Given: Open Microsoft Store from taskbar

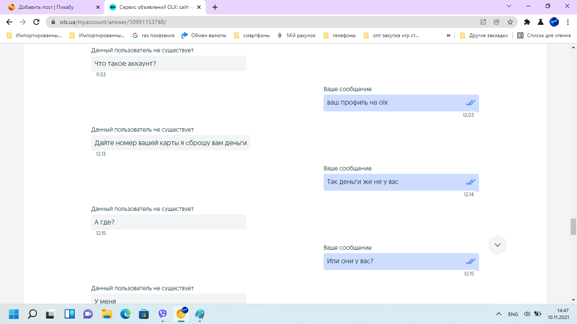Looking at the screenshot, I should coord(144,314).
